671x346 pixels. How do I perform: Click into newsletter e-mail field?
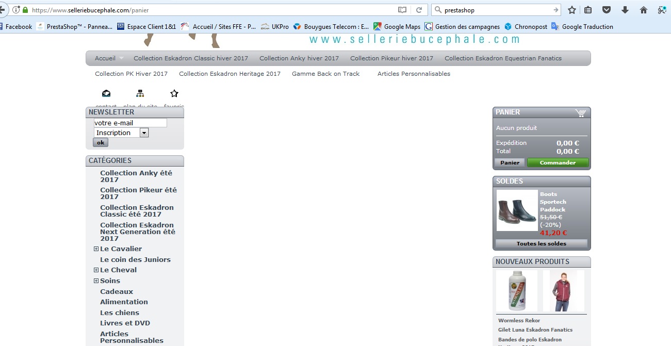point(130,123)
